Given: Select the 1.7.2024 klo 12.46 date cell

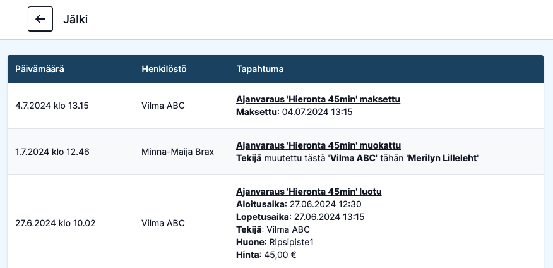Looking at the screenshot, I should (x=52, y=152).
